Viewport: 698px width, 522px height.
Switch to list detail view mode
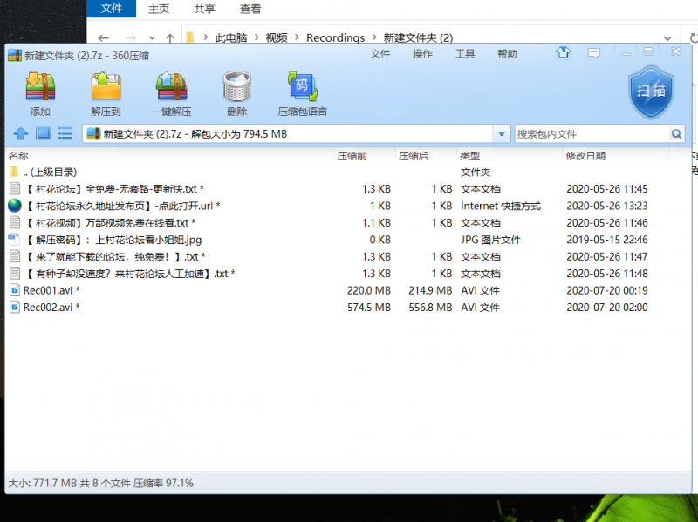(x=65, y=134)
